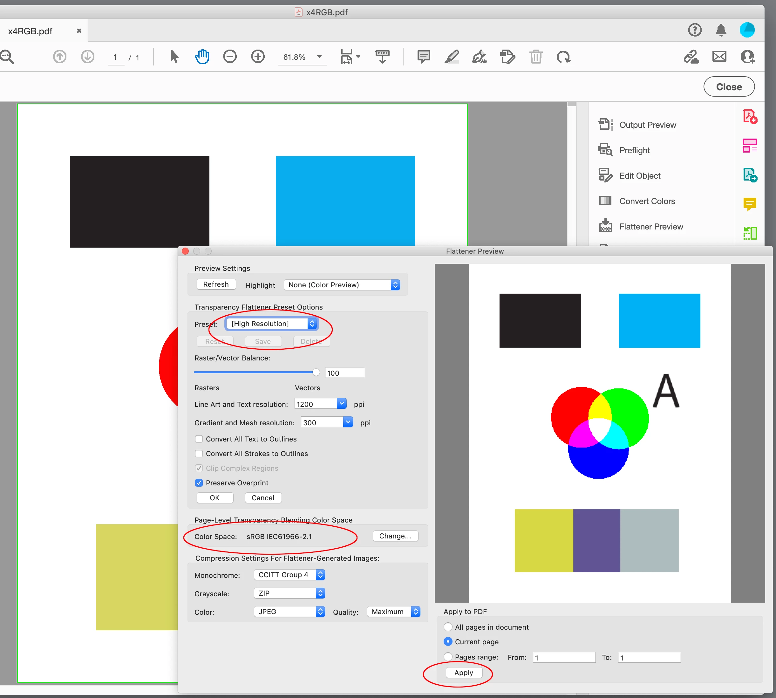Select the highlighter pen tool
The width and height of the screenshot is (776, 698).
pos(452,57)
